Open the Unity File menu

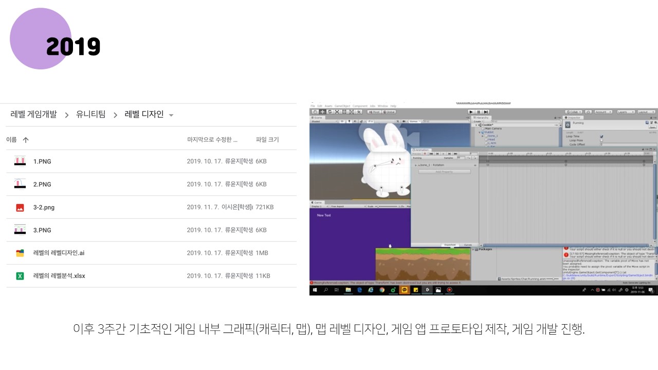(313, 106)
